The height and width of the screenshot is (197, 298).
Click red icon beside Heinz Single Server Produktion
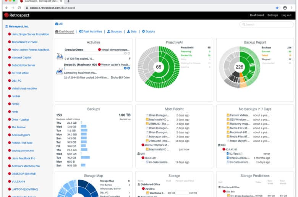click(x=9, y=34)
